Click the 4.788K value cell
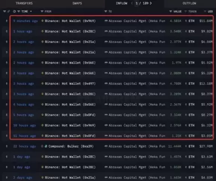Viewport: 216px width, 181px height. point(176,84)
